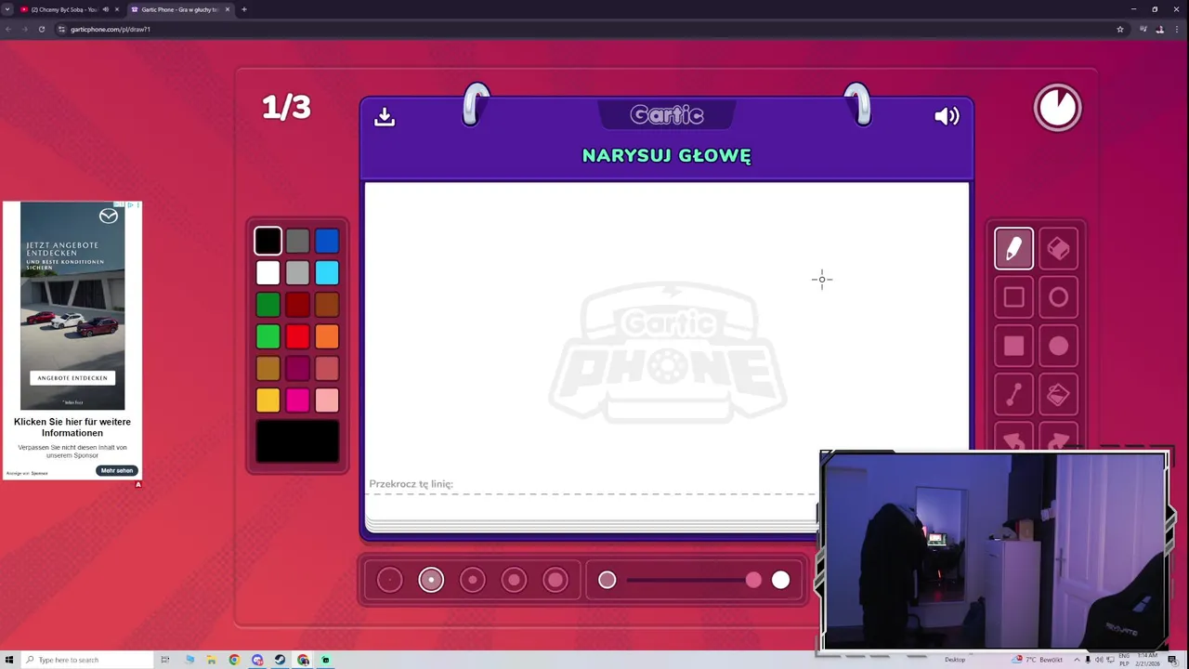Set opacity to minimum via small circle
The width and height of the screenshot is (1189, 669).
tap(607, 580)
